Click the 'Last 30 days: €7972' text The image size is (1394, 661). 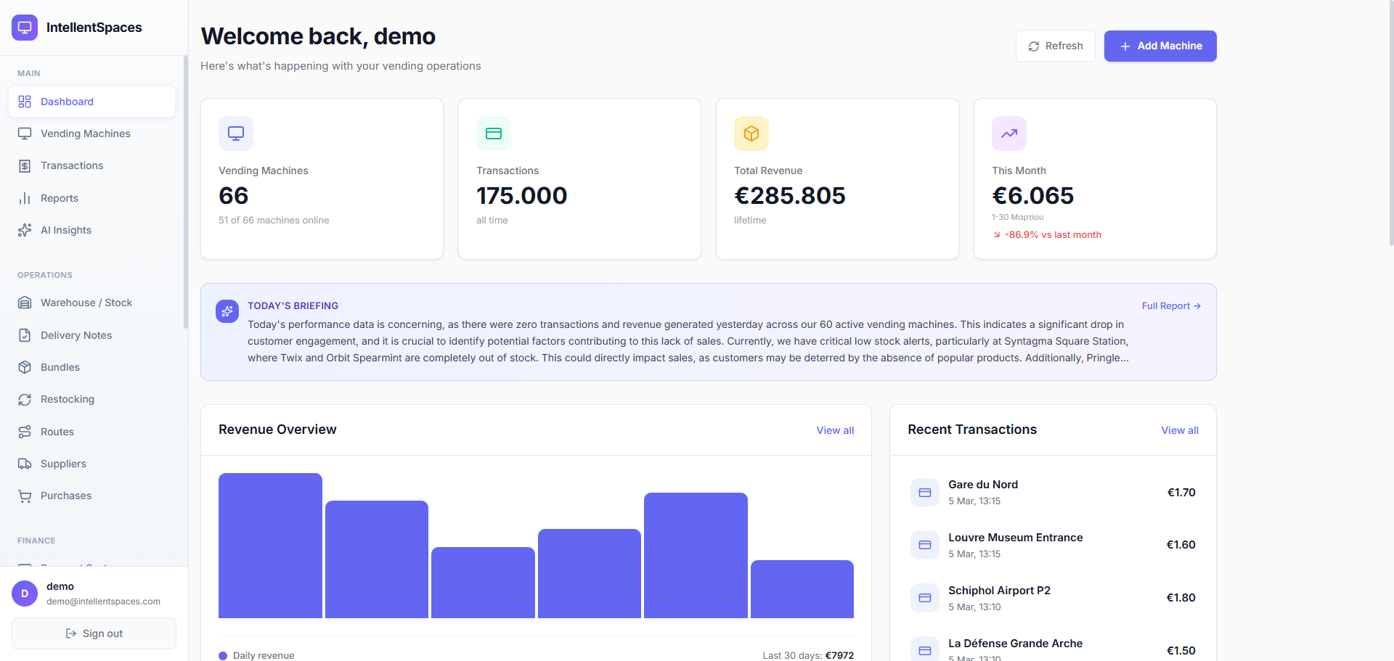pyautogui.click(x=808, y=656)
